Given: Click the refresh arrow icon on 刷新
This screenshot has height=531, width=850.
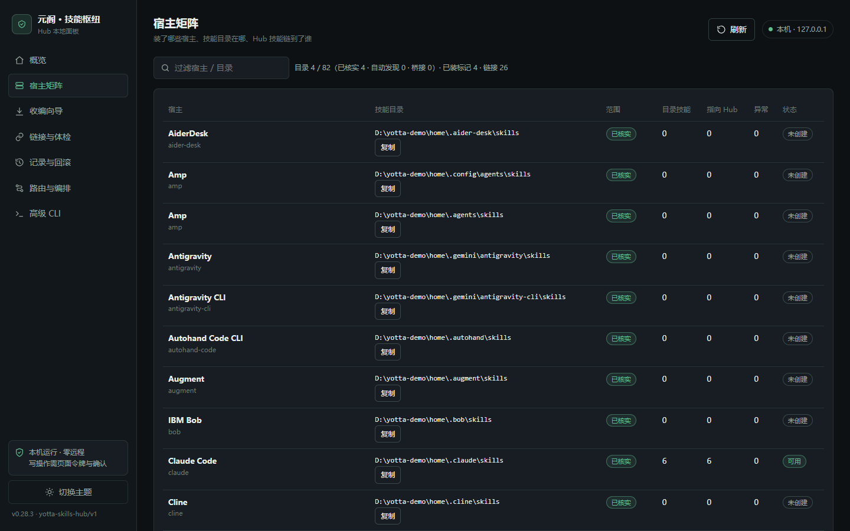Looking at the screenshot, I should pyautogui.click(x=721, y=29).
